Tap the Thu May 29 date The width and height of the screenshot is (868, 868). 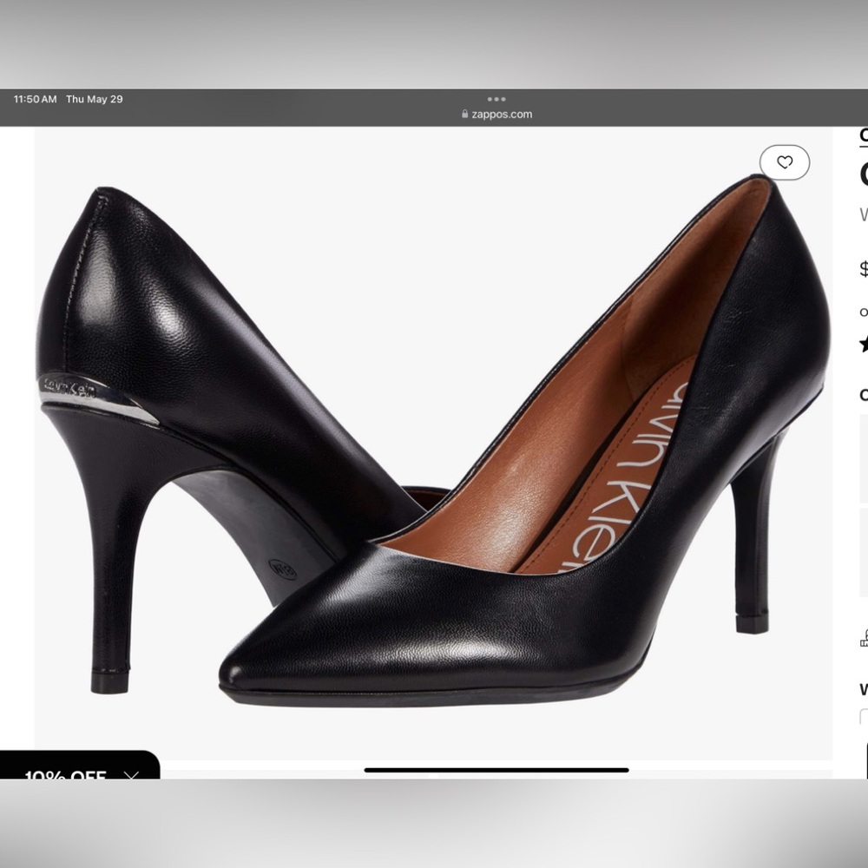coord(94,99)
